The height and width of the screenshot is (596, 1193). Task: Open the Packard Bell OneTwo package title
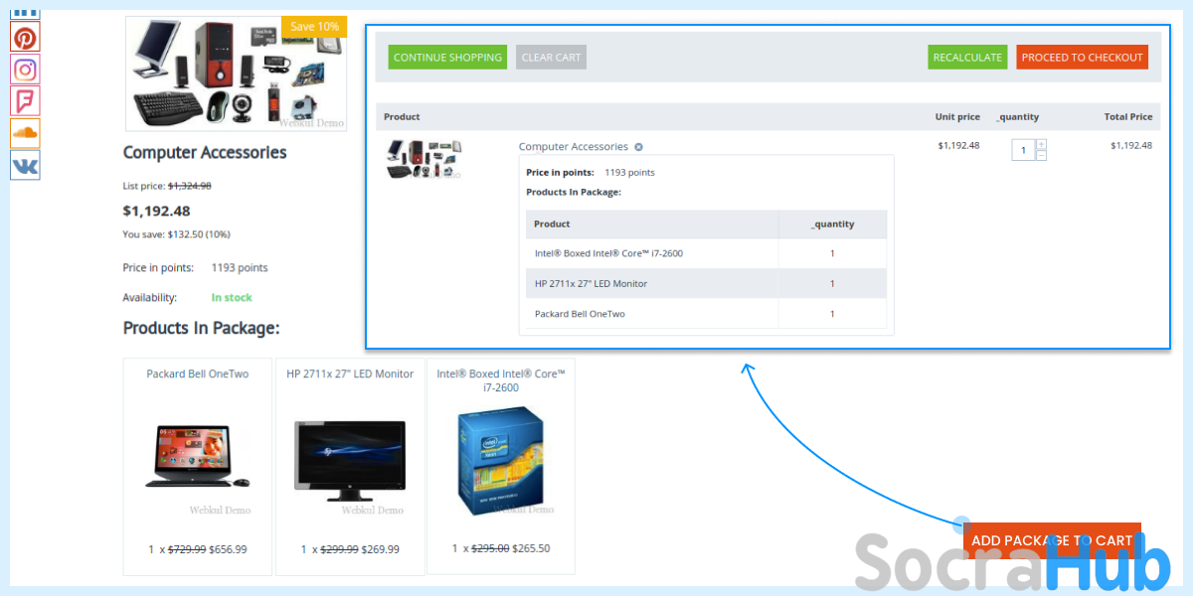pos(198,374)
